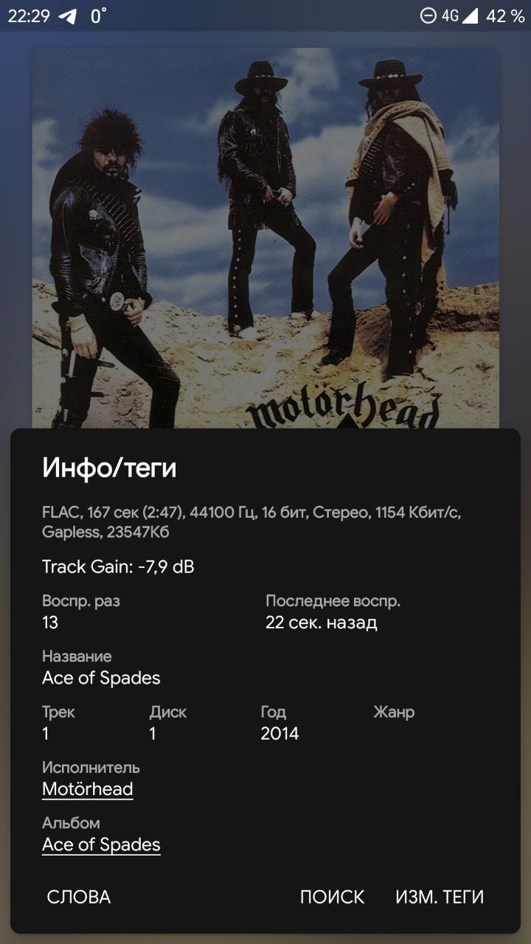
Task: Tap the Telegram notification icon in status bar
Action: click(x=68, y=16)
